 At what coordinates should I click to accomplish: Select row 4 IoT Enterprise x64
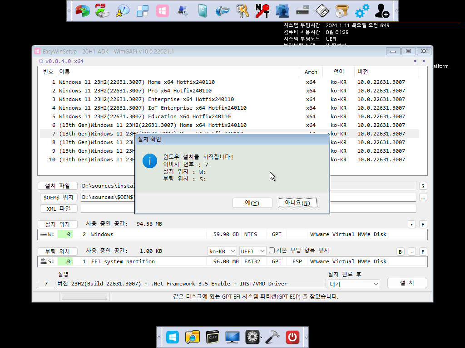tap(229, 108)
